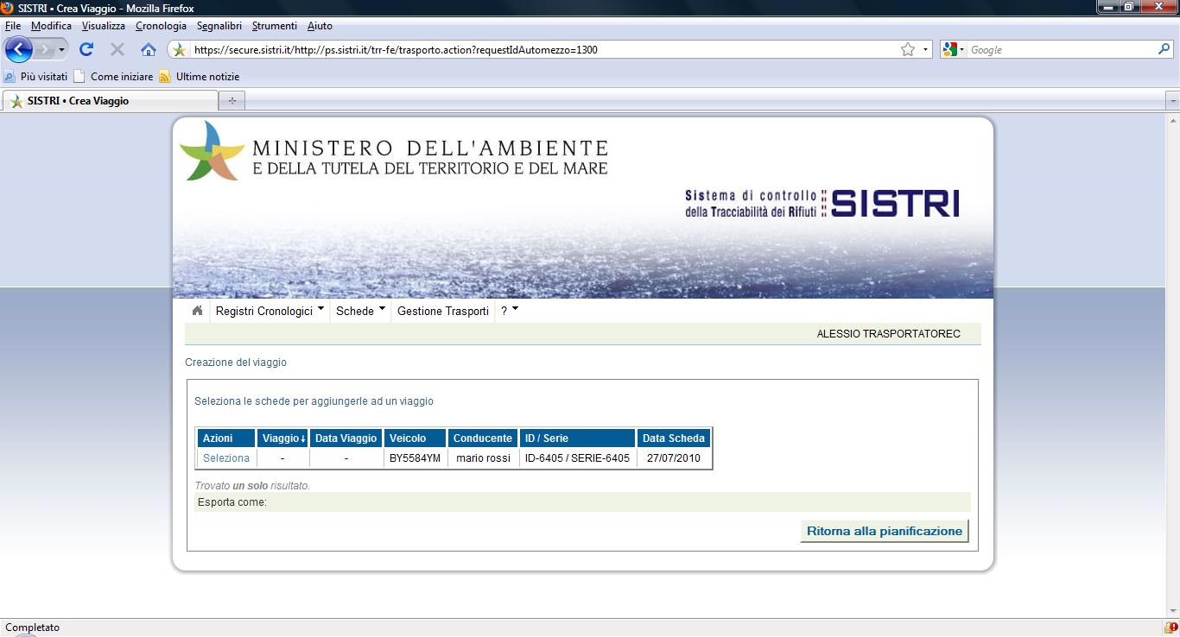The image size is (1180, 637).
Task: Click date cell 27/07/2010
Action: click(x=674, y=458)
